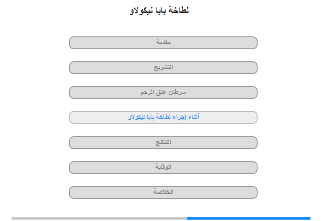Open the مقدمة section button
Image resolution: width=322 pixels, height=221 pixels.
point(163,43)
